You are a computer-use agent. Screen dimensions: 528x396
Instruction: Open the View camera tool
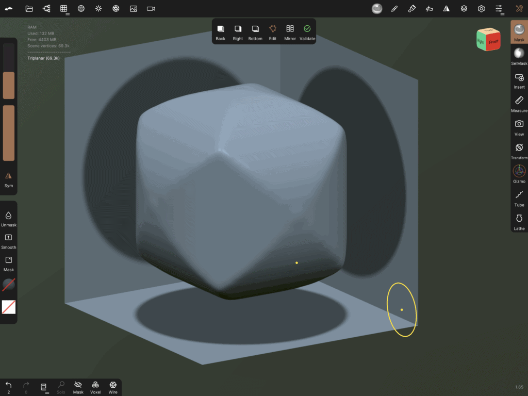point(519,127)
